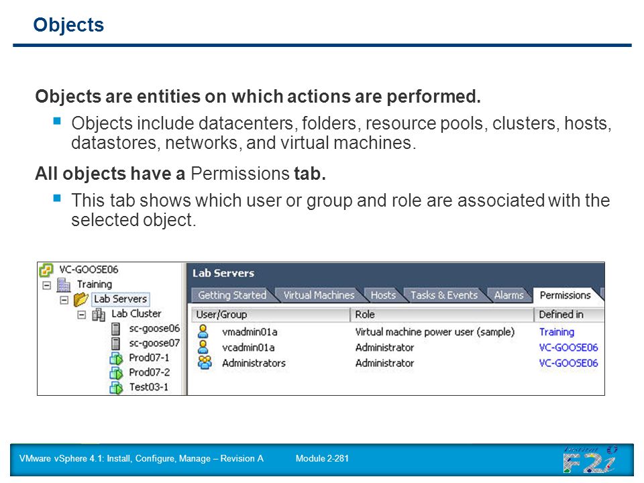Click the sc-goose06 host icon
This screenshot has height=483, width=644.
click(116, 329)
